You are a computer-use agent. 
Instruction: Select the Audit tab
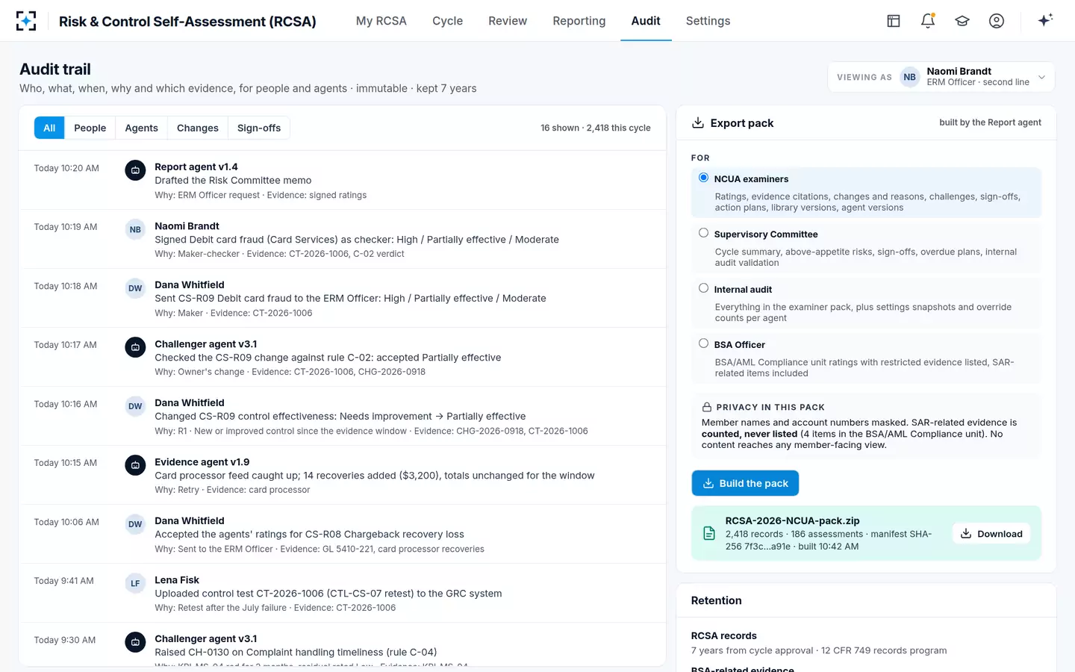[646, 21]
